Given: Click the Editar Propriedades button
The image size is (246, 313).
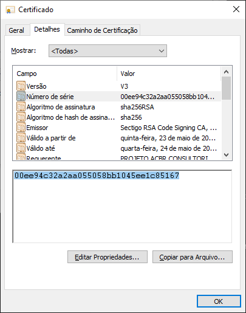Looking at the screenshot, I should [x=108, y=257].
